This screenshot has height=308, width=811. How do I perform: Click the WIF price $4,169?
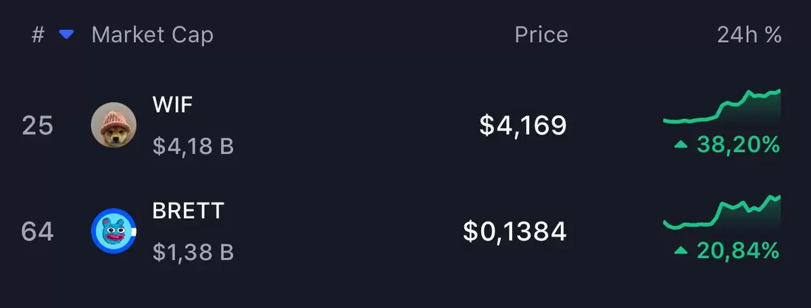tap(522, 125)
